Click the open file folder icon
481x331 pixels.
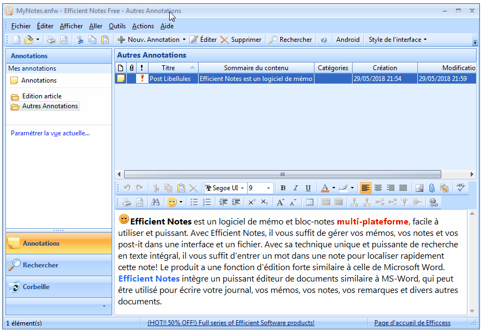coord(28,40)
